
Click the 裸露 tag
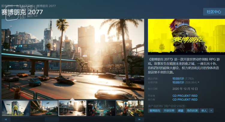click(181, 111)
